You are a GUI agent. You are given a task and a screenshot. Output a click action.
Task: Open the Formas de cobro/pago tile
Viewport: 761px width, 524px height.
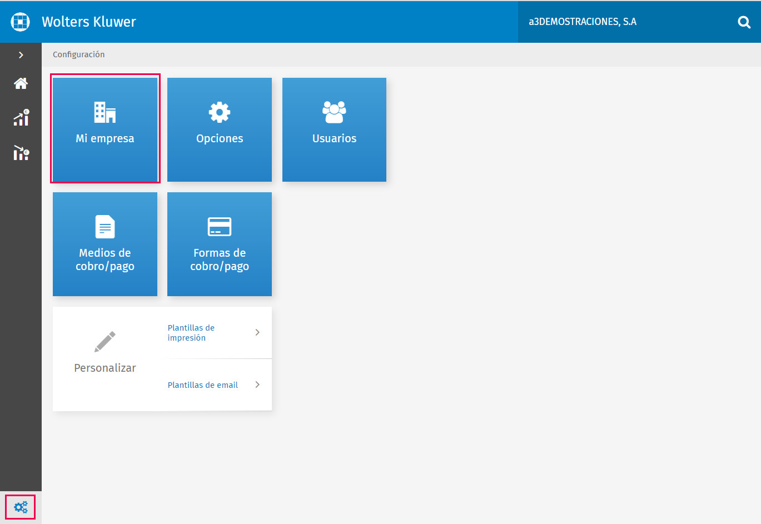(x=220, y=244)
